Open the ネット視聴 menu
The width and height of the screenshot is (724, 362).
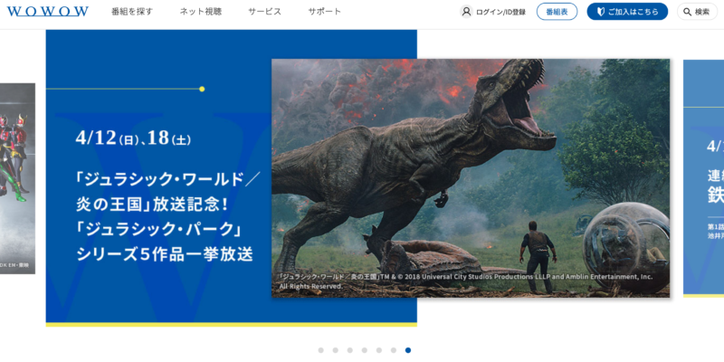point(201,12)
